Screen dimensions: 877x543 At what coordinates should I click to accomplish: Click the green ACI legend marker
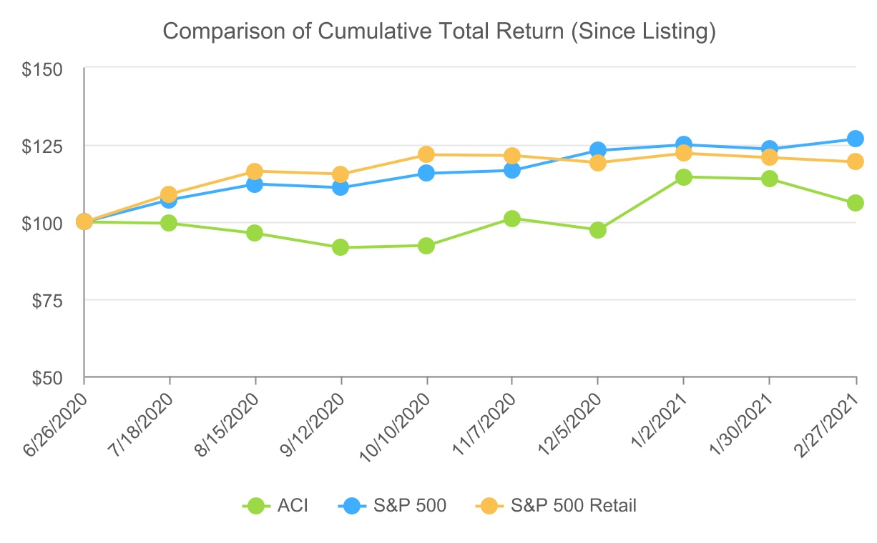pyautogui.click(x=257, y=506)
